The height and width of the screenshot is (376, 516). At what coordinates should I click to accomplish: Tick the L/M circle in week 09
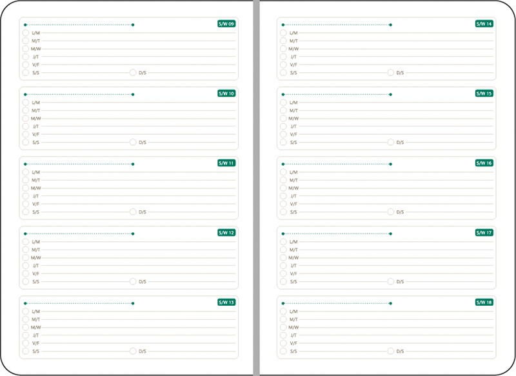(x=26, y=33)
